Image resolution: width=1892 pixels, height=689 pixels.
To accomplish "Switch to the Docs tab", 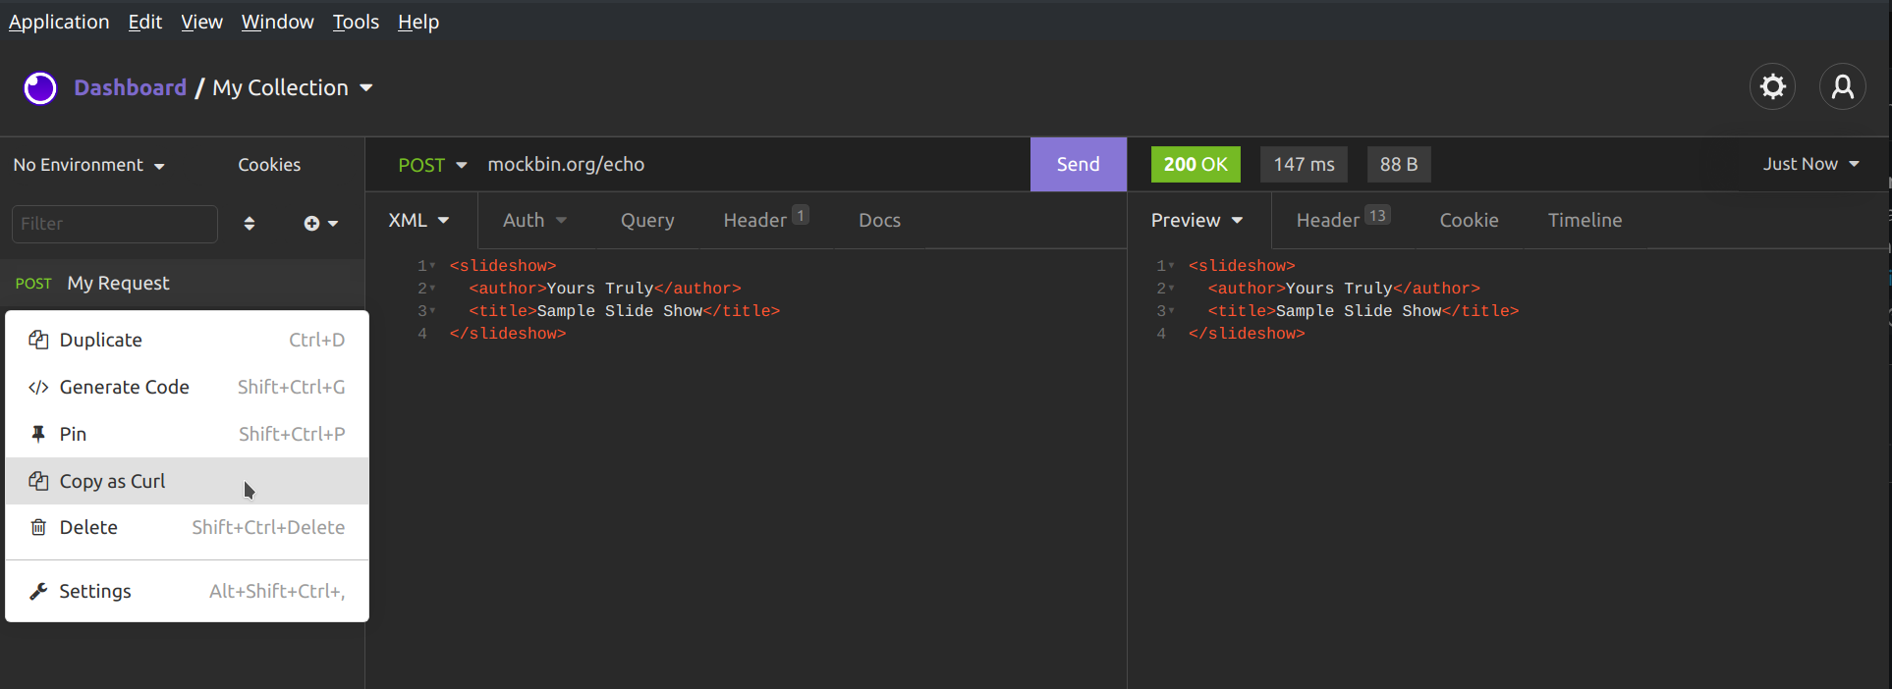I will (x=879, y=221).
